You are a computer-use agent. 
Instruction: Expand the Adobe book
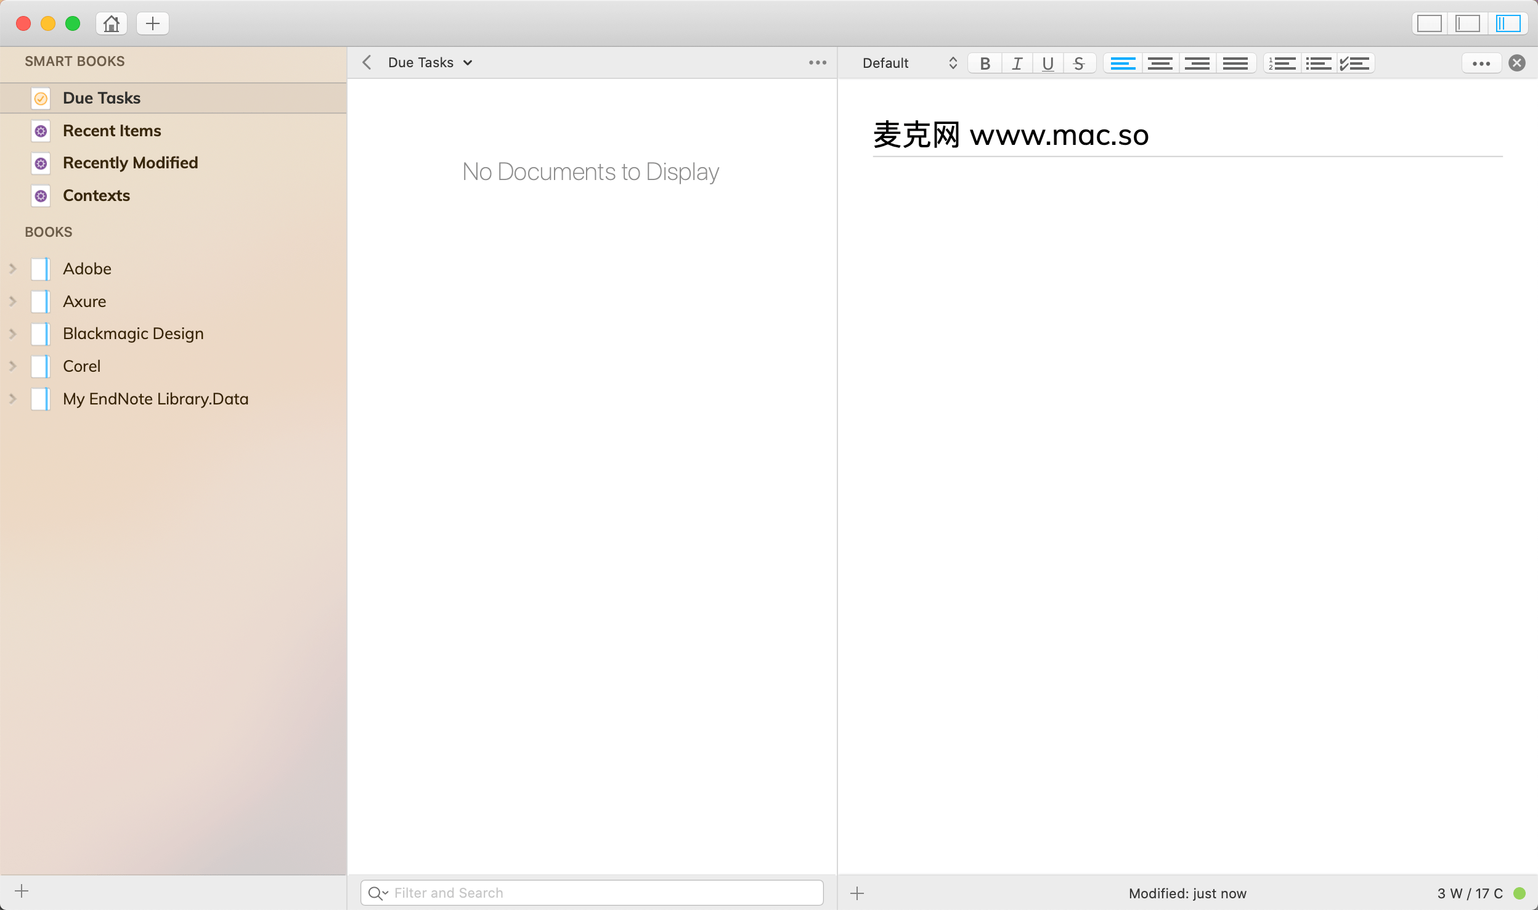point(12,269)
